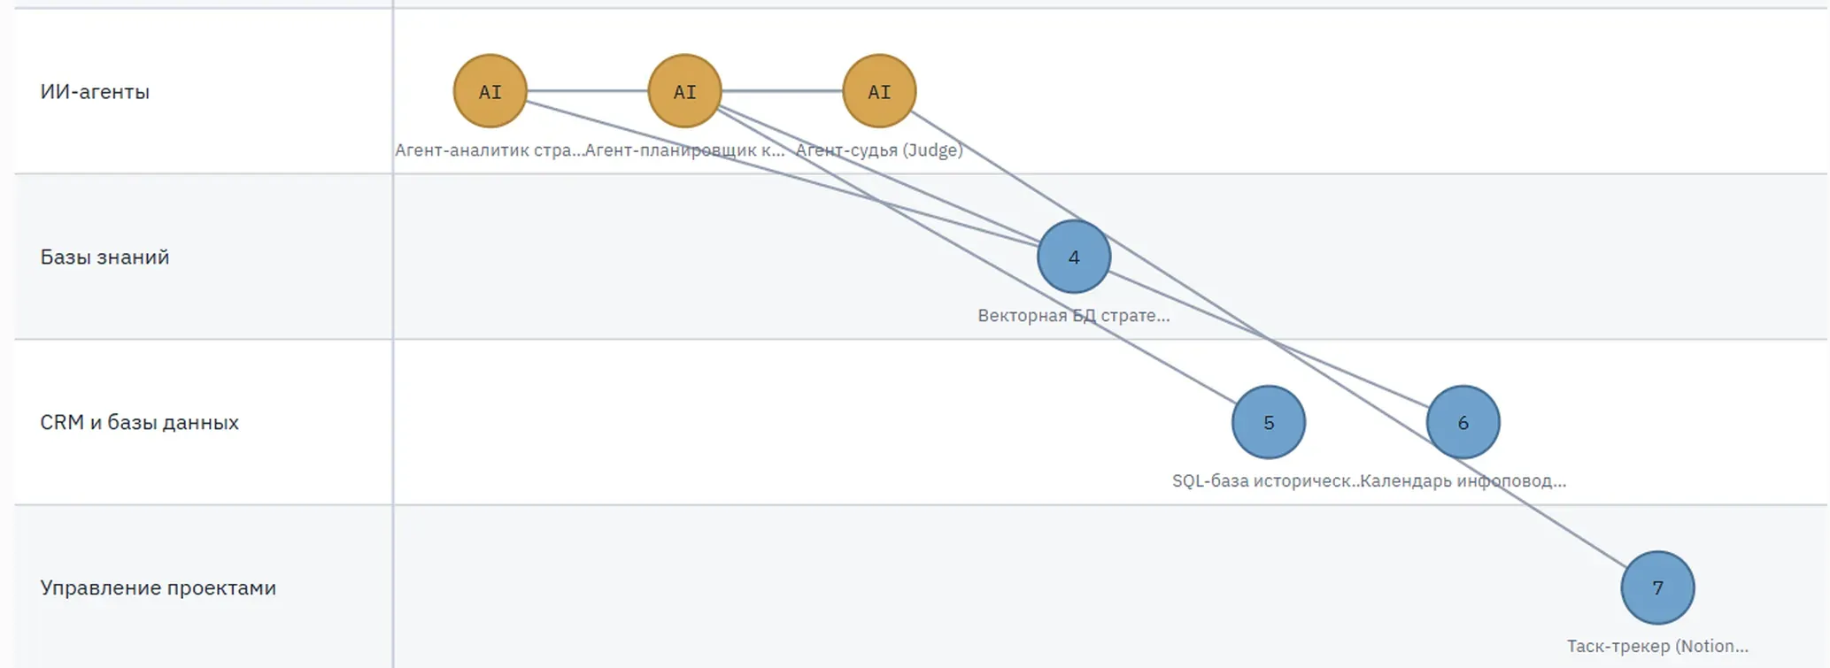
Task: Select the Базы знаний lane label
Action: (x=104, y=257)
